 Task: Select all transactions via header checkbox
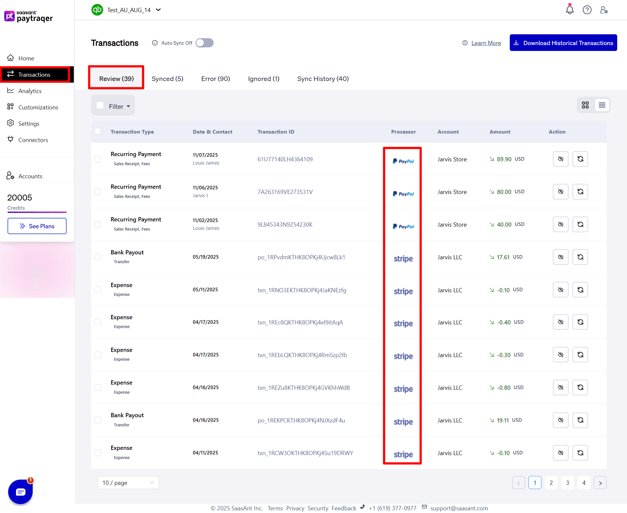pyautogui.click(x=98, y=131)
